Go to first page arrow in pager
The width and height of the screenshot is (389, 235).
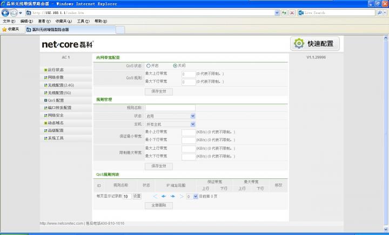pyautogui.click(x=155, y=196)
